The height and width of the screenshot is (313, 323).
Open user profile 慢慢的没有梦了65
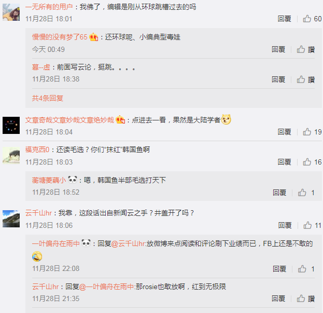(x=60, y=37)
